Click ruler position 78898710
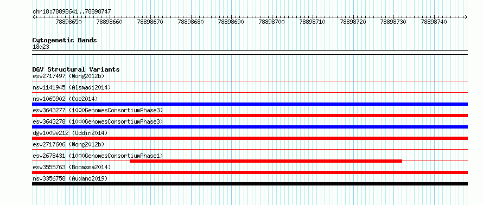483x205 pixels. tap(313, 22)
